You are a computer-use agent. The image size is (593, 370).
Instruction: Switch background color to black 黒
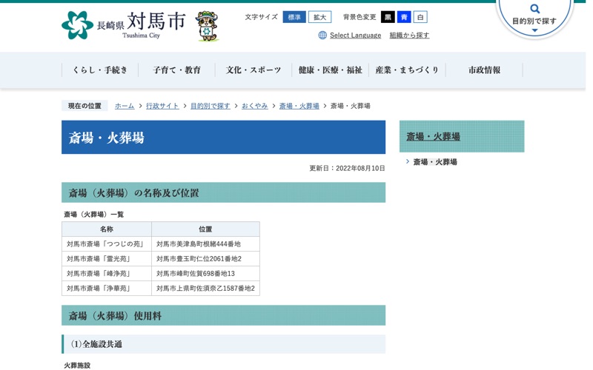coord(388,17)
